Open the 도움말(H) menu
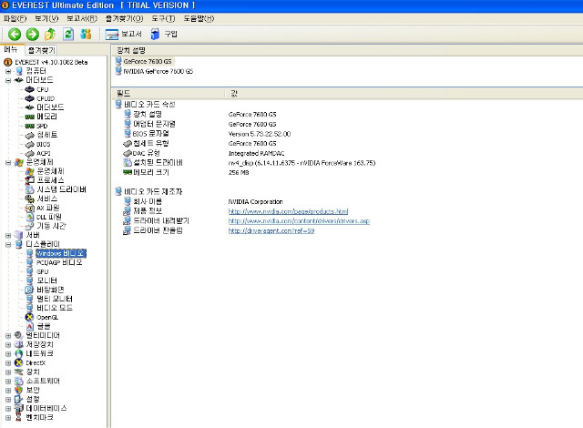 click(x=199, y=18)
